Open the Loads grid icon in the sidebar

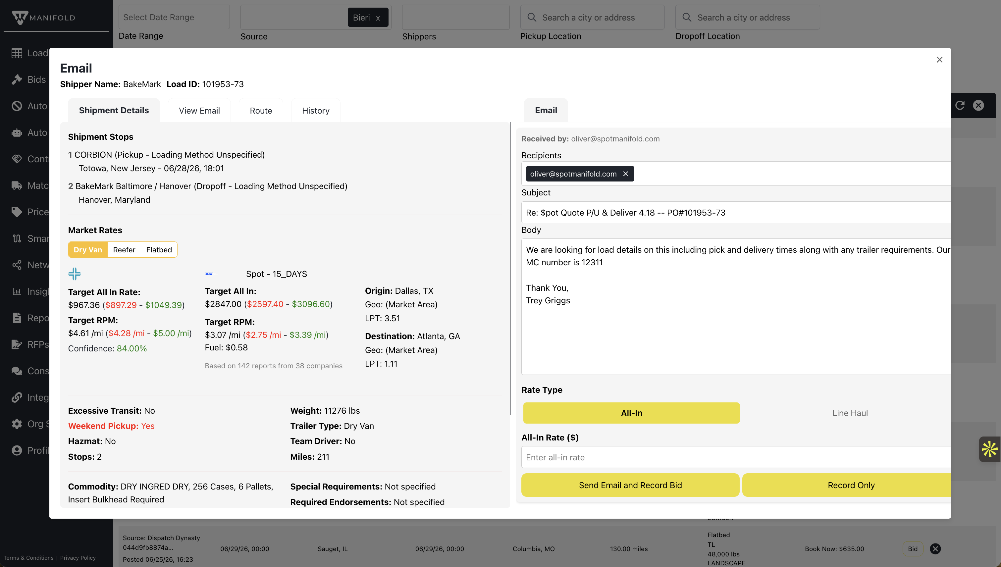[17, 53]
